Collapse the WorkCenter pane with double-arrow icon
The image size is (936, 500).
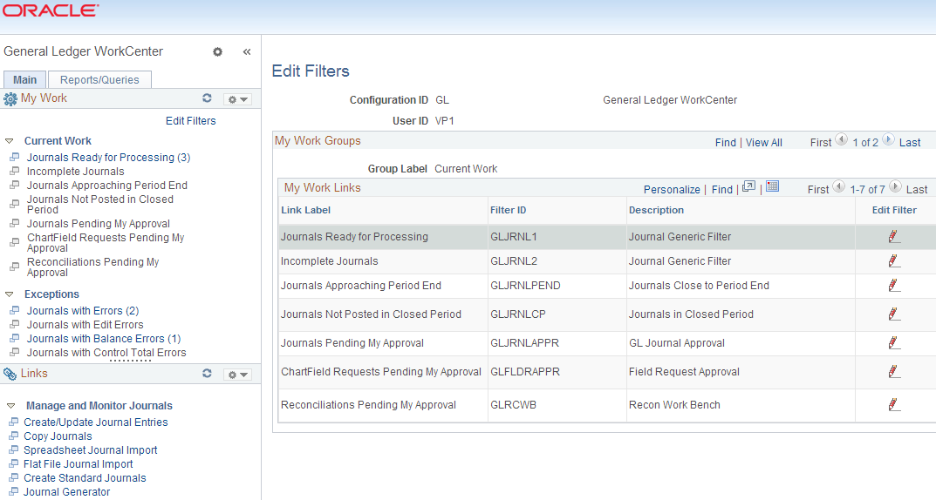247,52
